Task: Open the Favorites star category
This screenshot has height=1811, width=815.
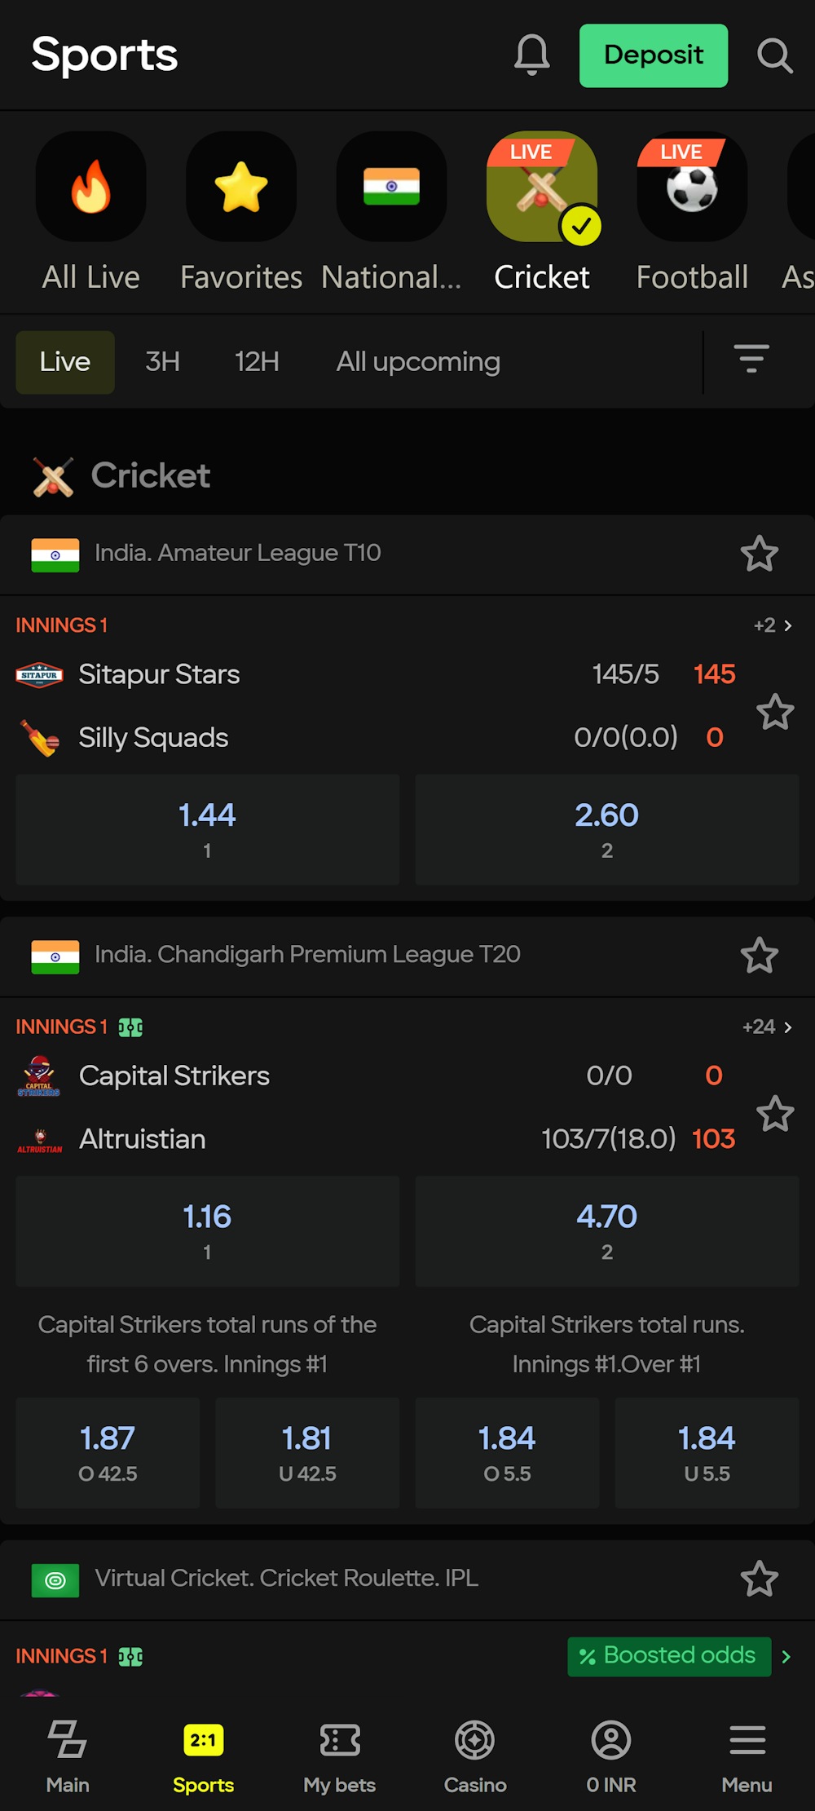Action: point(240,188)
